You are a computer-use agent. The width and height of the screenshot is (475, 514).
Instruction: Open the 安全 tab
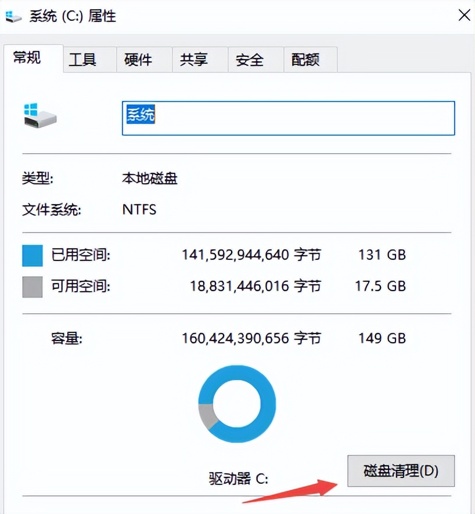pyautogui.click(x=256, y=60)
